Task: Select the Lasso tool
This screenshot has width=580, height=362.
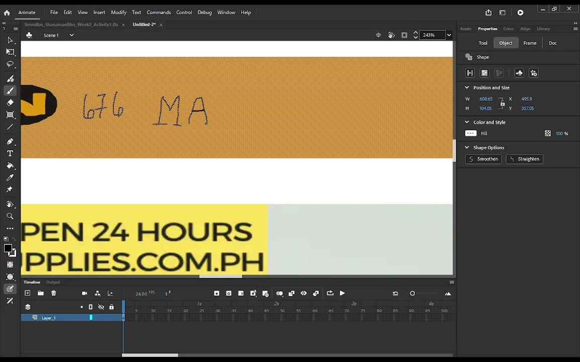Action: pos(10,64)
